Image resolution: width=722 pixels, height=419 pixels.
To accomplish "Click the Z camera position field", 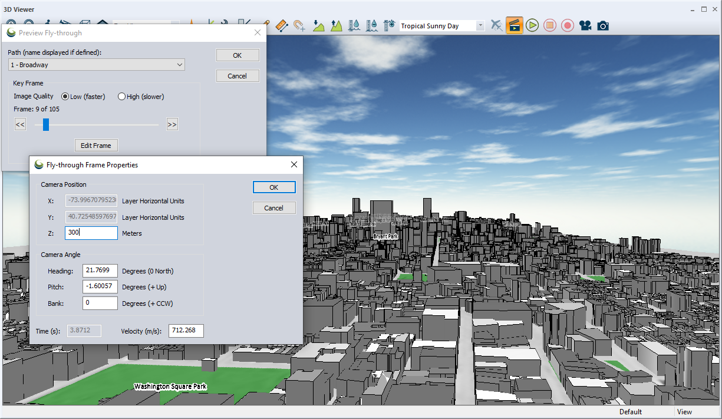I will 91,233.
